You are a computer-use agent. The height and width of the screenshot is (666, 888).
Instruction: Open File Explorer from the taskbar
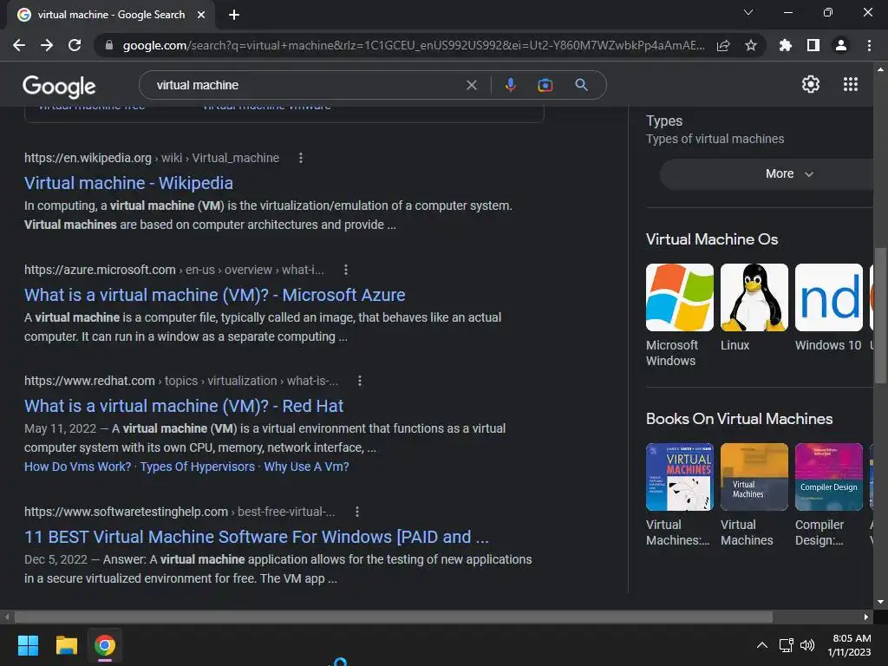click(x=66, y=645)
